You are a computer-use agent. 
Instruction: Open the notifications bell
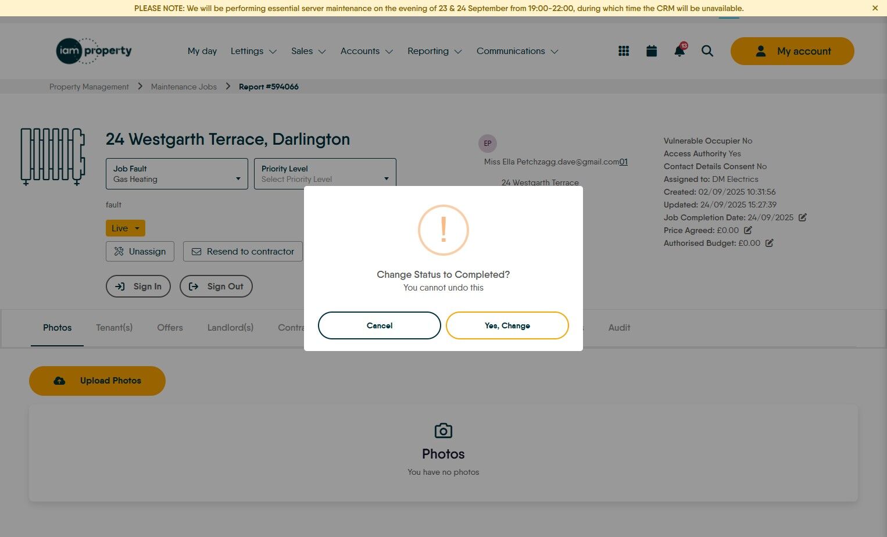click(679, 51)
